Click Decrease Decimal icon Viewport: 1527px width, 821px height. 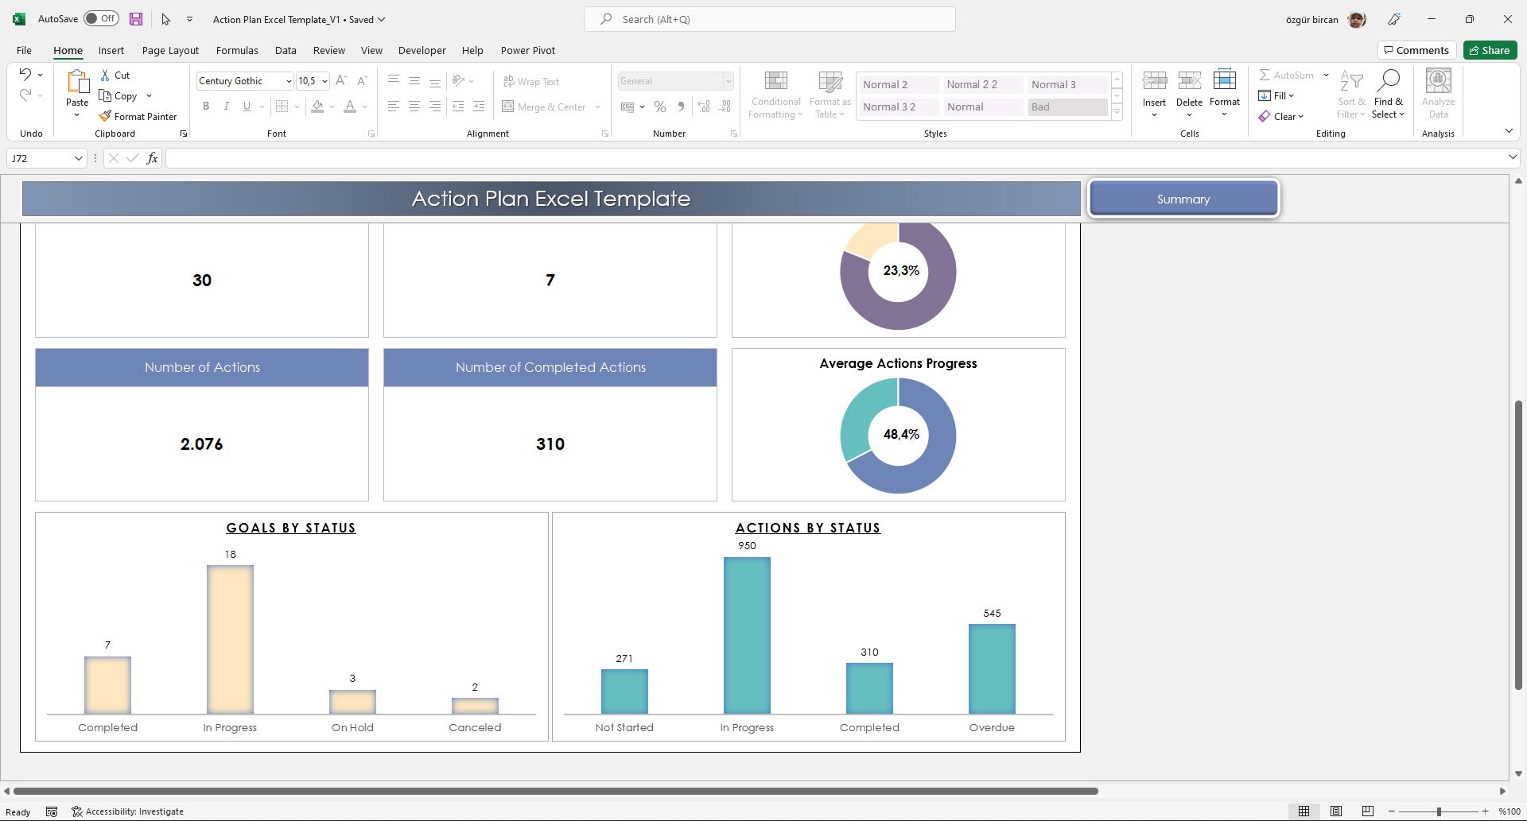click(725, 106)
